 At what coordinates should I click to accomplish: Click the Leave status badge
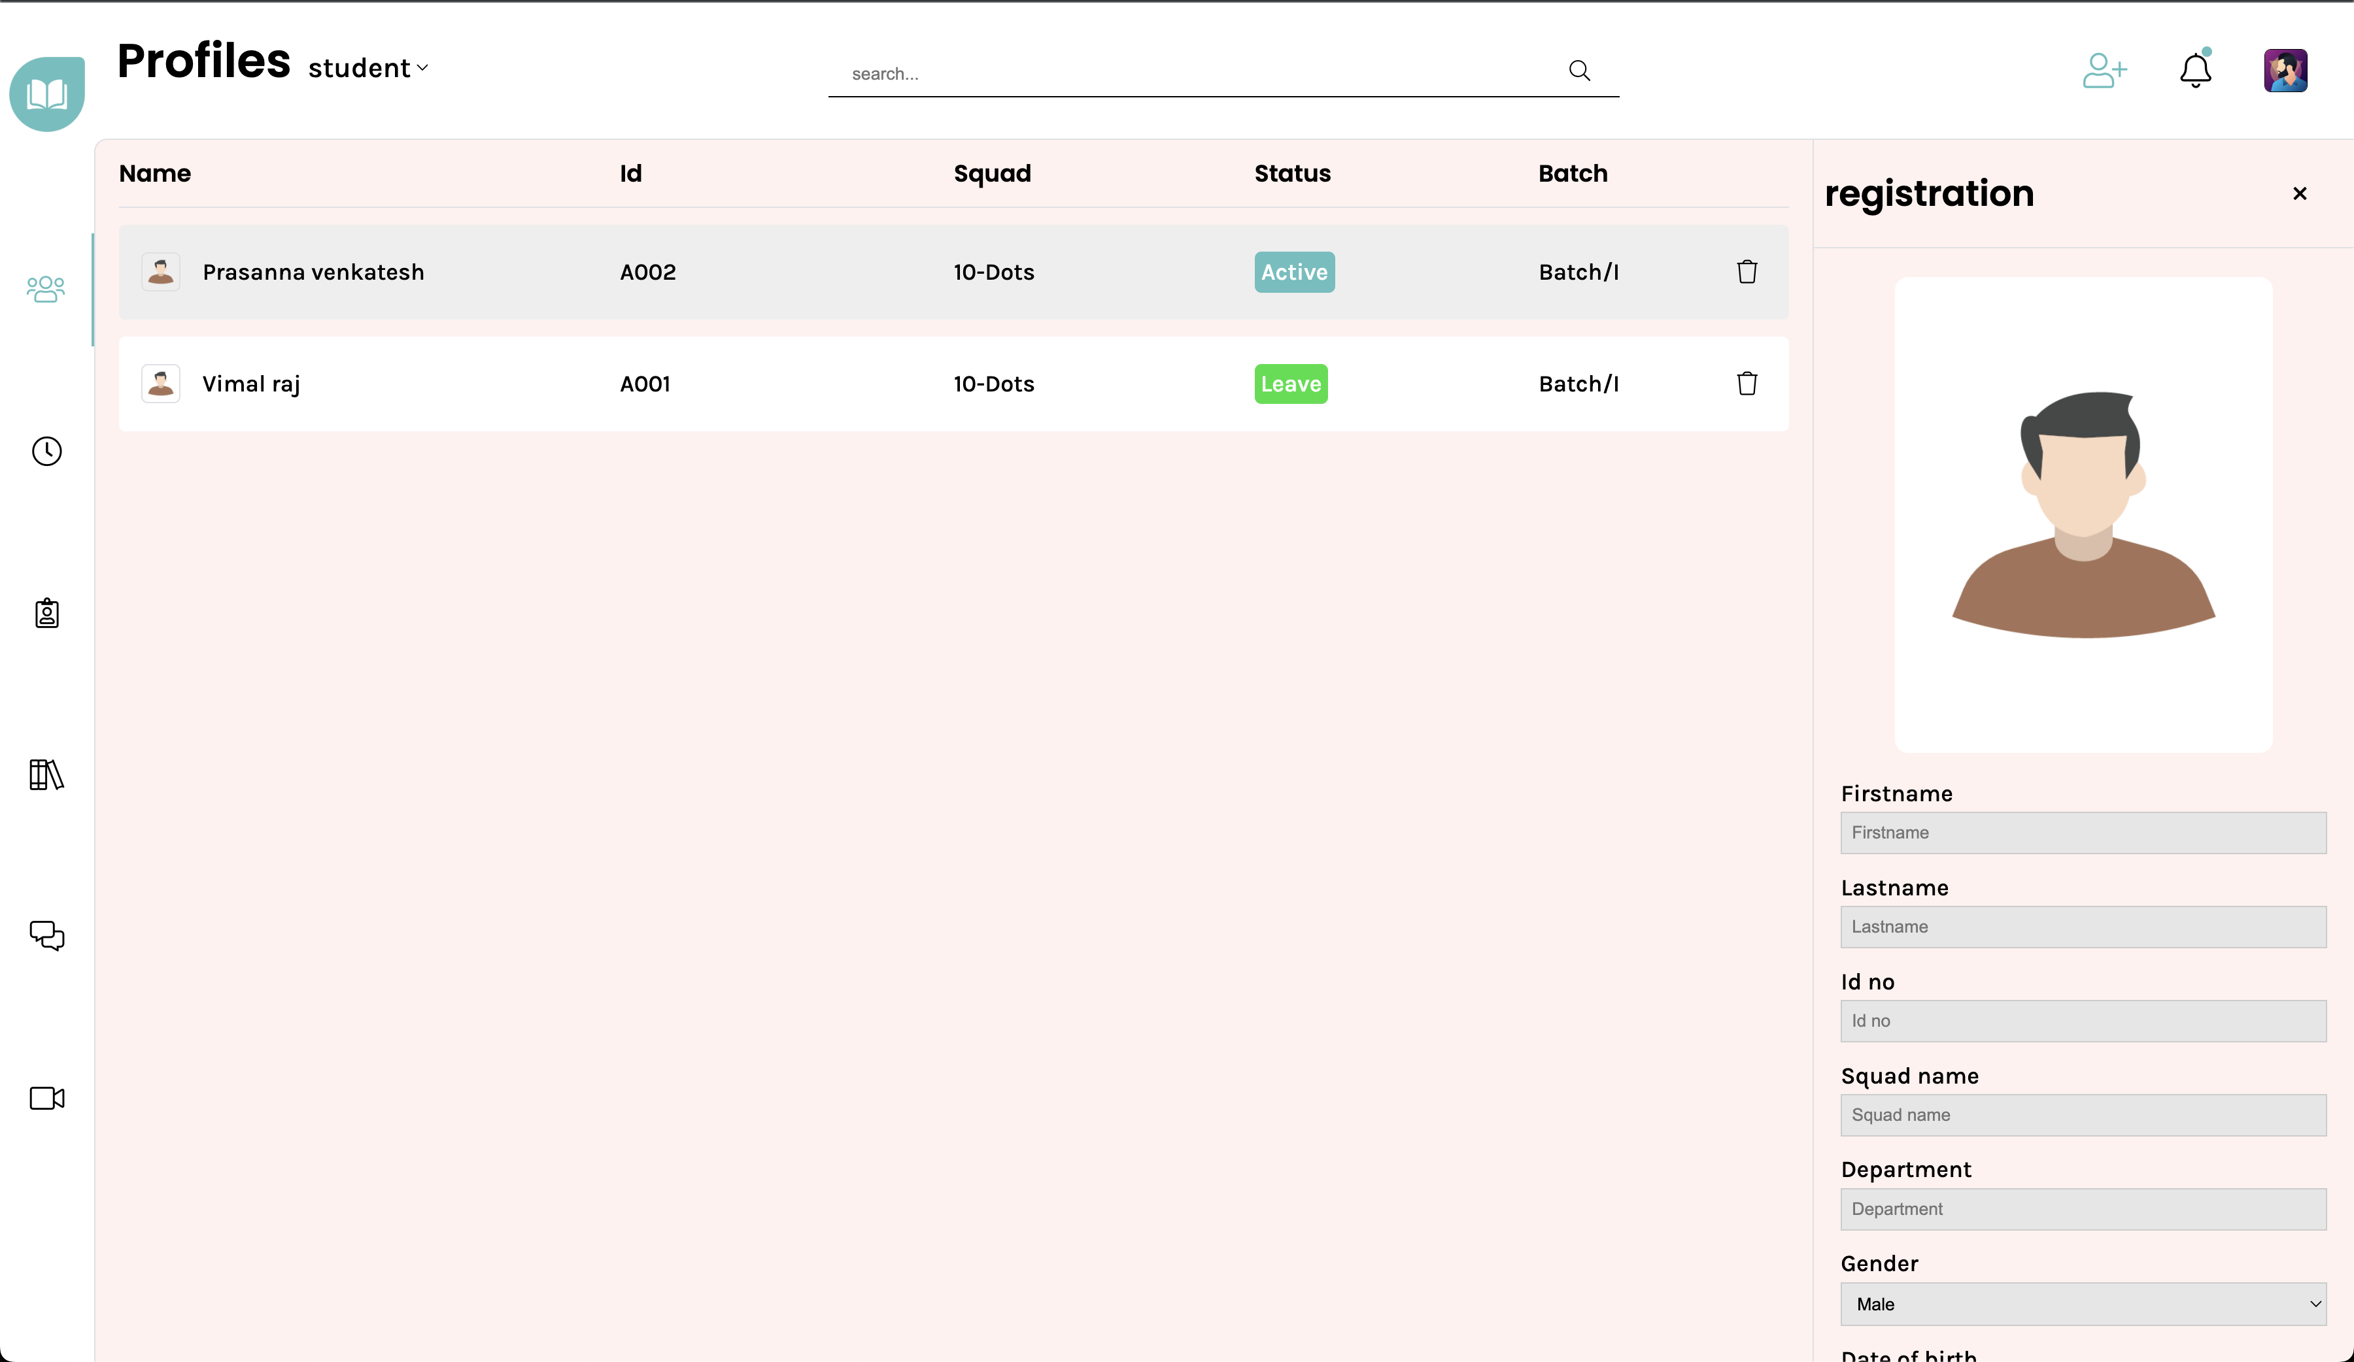[1290, 384]
